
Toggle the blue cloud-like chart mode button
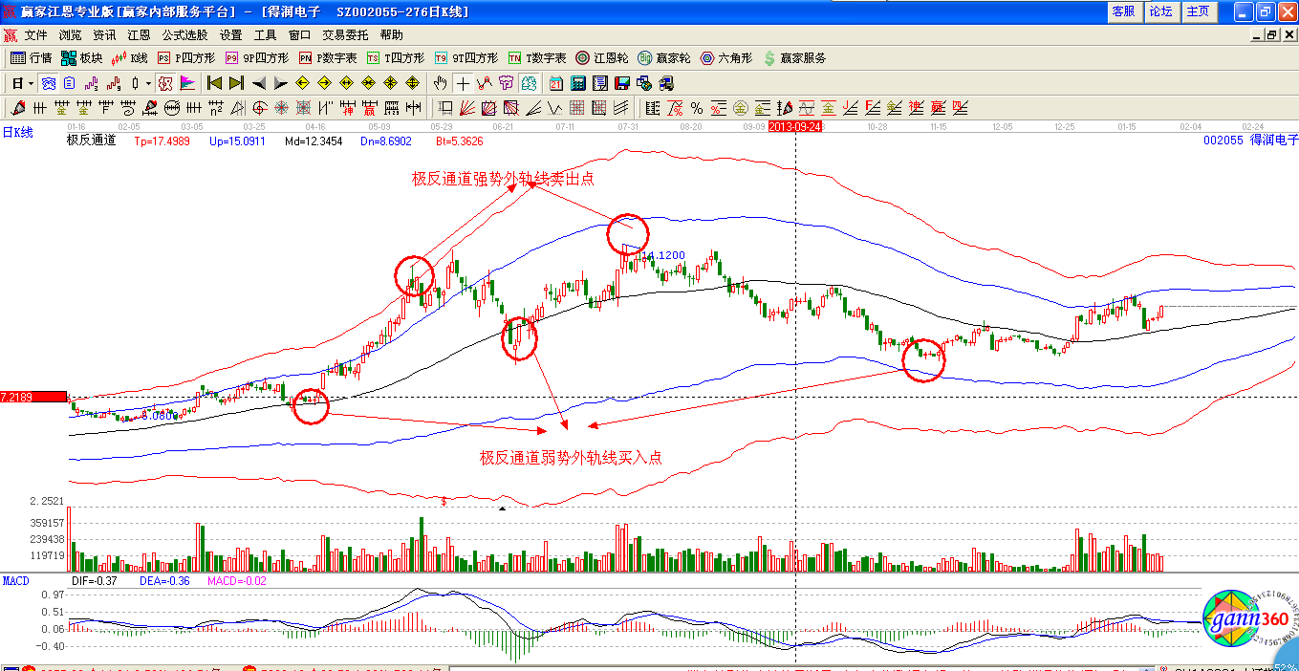click(48, 83)
